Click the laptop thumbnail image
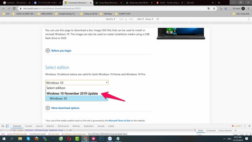The width and height of the screenshot is (252, 142). click(181, 34)
